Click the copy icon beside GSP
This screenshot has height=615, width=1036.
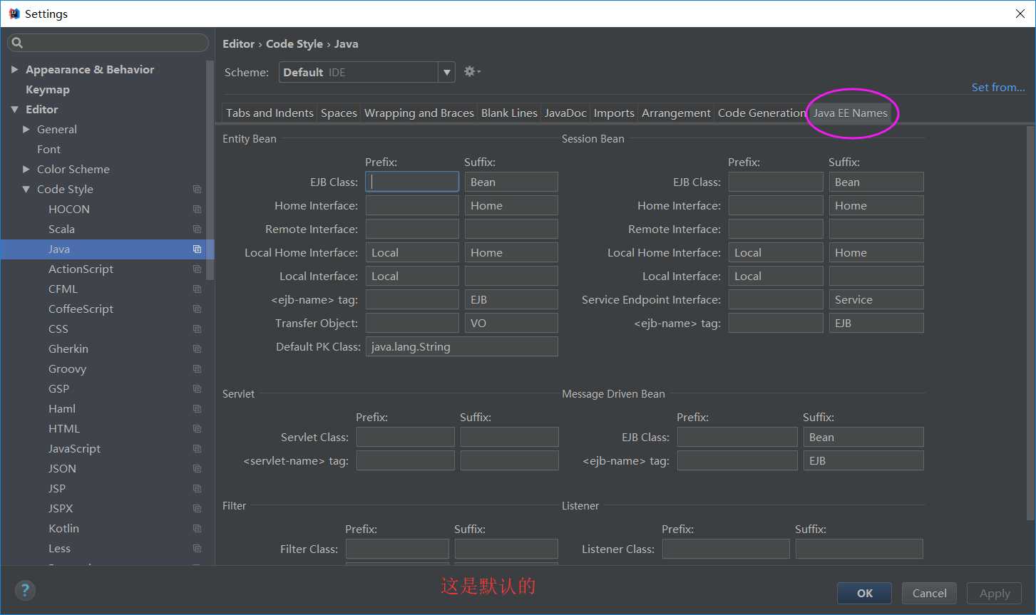pyautogui.click(x=198, y=388)
